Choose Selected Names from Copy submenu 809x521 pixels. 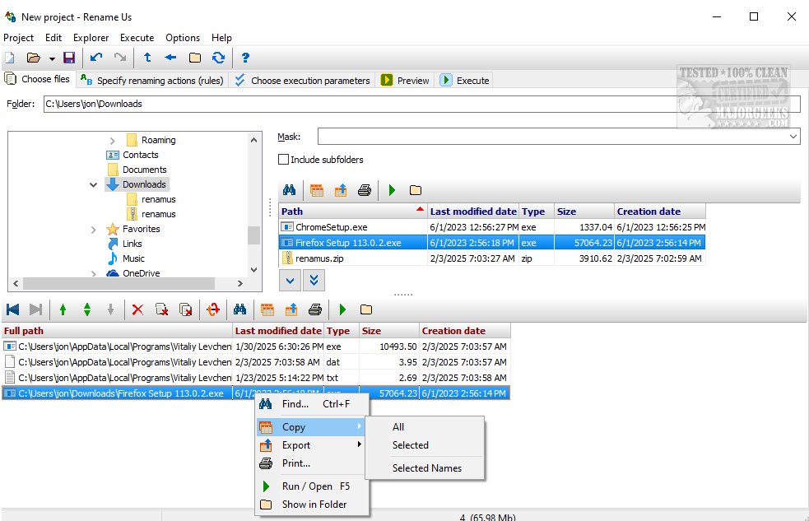click(x=426, y=468)
